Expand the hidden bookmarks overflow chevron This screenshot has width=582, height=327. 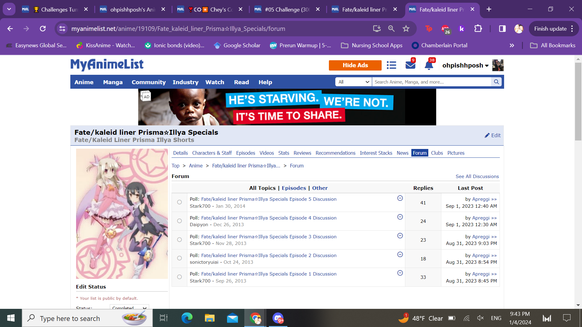point(512,45)
